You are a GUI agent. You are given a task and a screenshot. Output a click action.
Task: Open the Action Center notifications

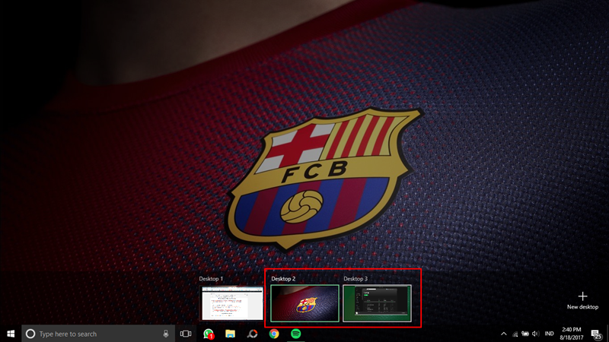point(596,334)
